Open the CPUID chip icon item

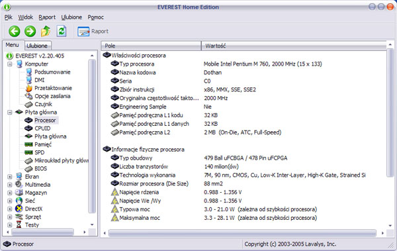coord(28,128)
